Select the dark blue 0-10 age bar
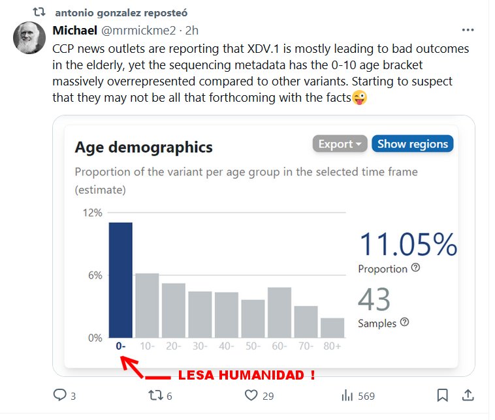 coord(121,280)
